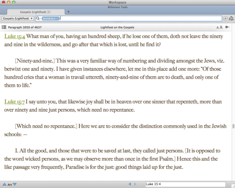The image size is (235, 188).
Task: Go down to next article with down triangle
Action: (15, 184)
